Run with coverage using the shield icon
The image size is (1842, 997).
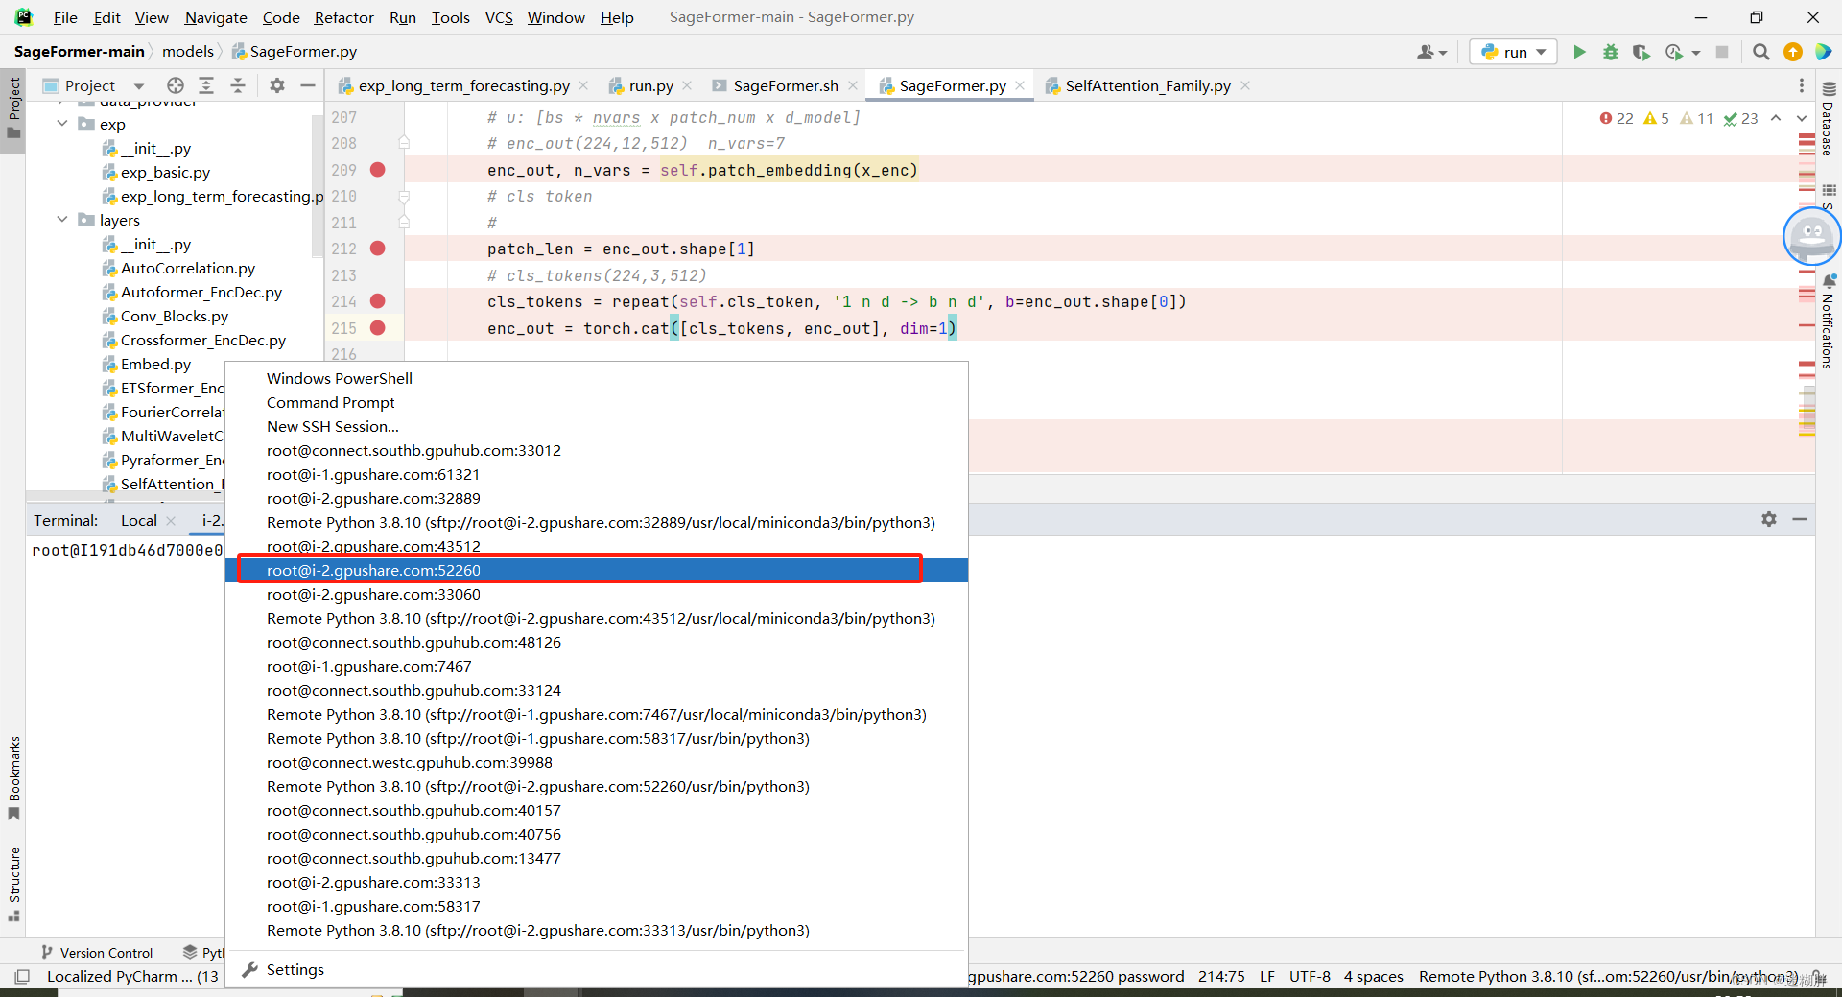[1641, 52]
